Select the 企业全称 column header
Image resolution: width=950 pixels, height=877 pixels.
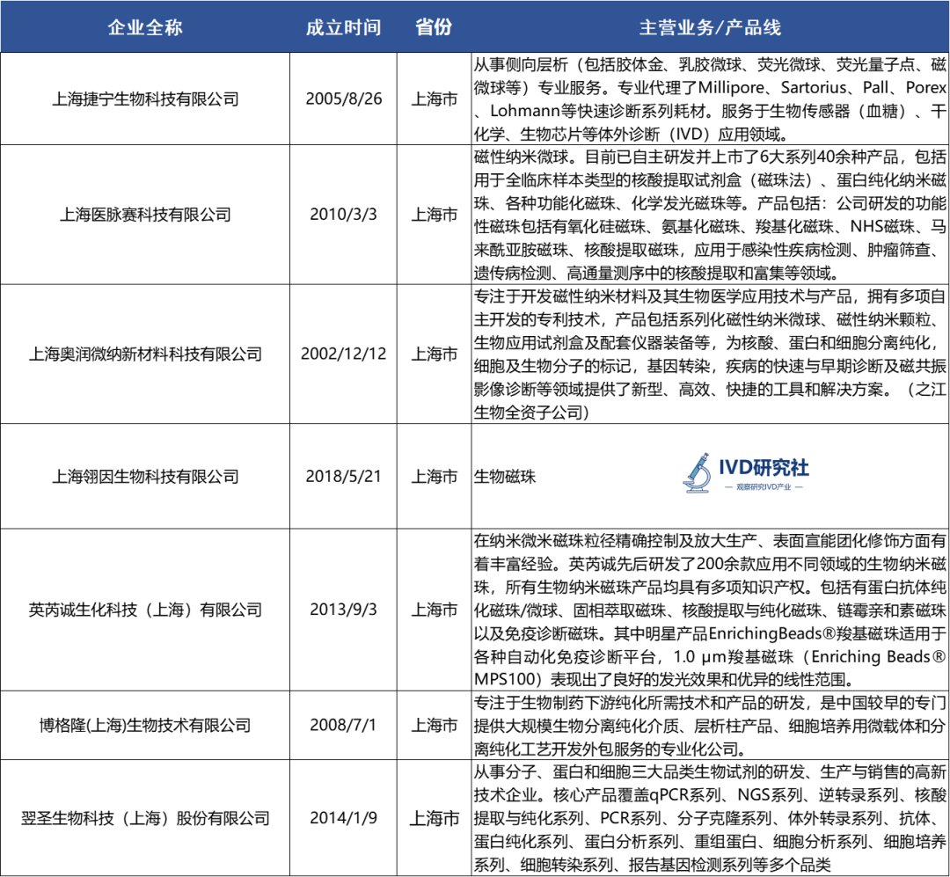click(145, 27)
